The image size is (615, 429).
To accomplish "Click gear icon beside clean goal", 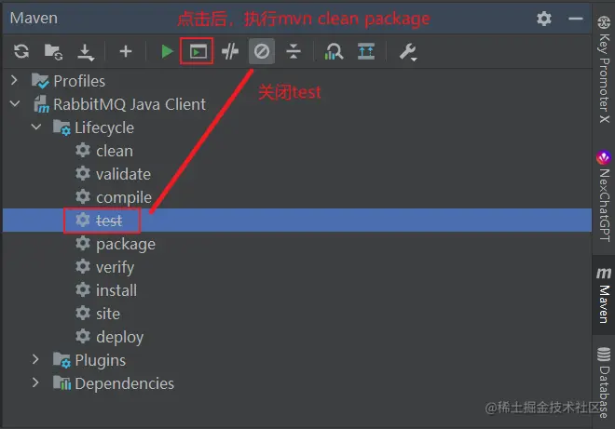I will 83,150.
